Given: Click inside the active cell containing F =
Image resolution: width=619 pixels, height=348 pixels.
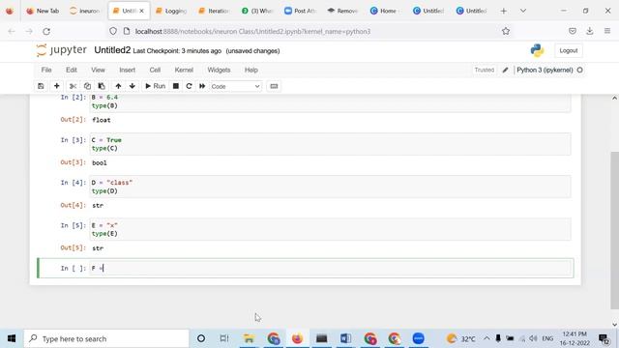Looking at the screenshot, I should click(331, 269).
